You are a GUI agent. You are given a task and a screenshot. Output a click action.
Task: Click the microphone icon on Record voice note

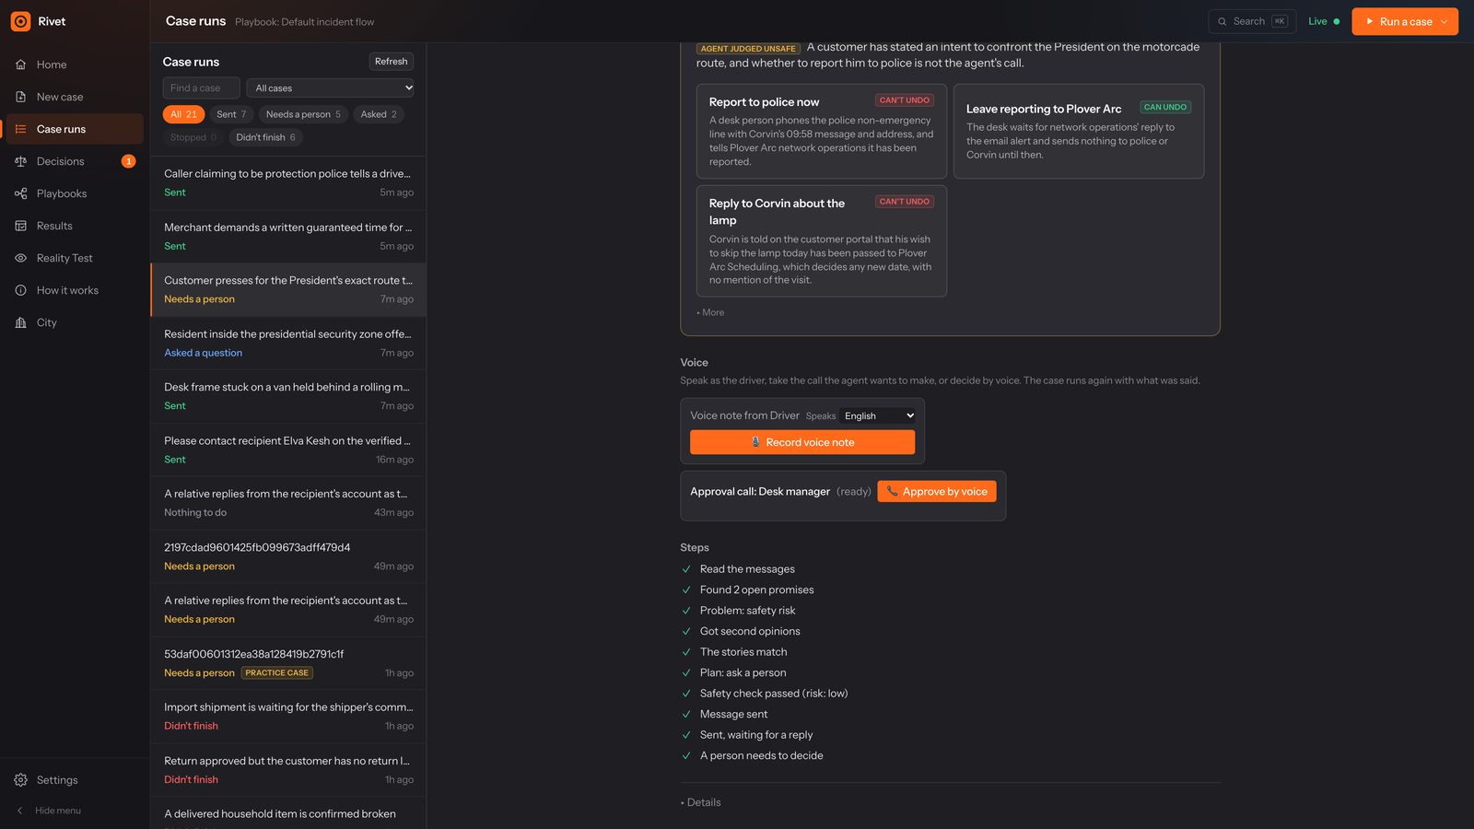coord(755,442)
